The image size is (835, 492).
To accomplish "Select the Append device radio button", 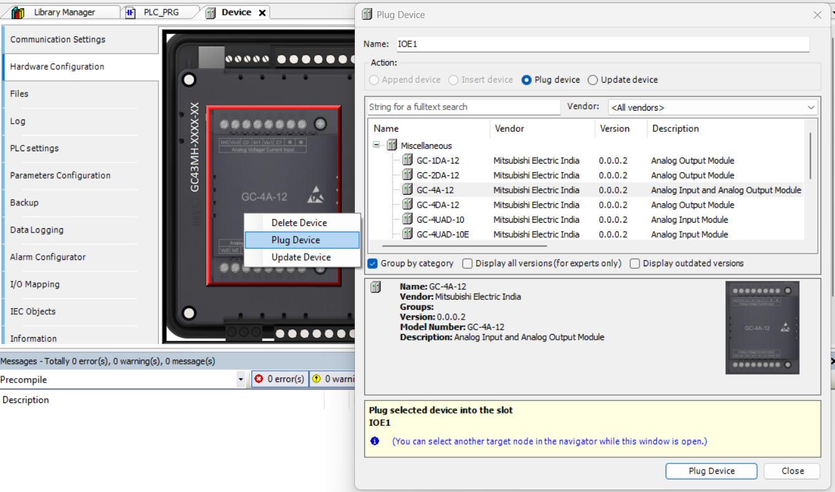I will (x=374, y=80).
